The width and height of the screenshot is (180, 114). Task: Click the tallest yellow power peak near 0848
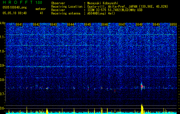tap(142, 109)
